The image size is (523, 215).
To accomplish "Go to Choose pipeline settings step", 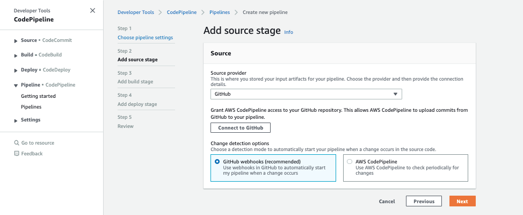I will pyautogui.click(x=145, y=38).
